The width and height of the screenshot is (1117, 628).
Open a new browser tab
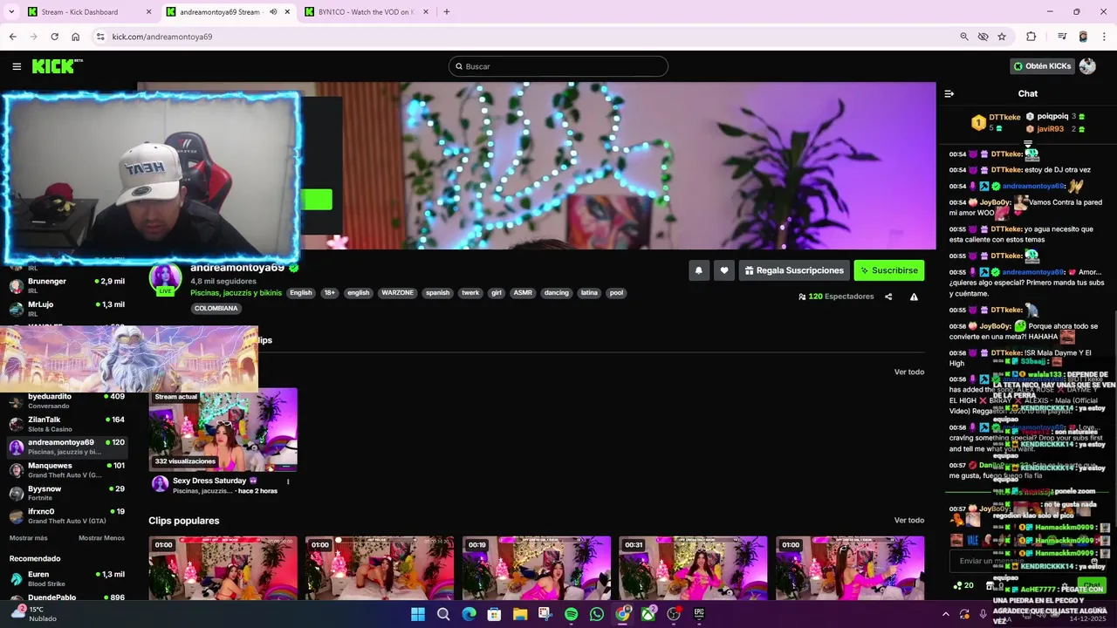coord(447,12)
